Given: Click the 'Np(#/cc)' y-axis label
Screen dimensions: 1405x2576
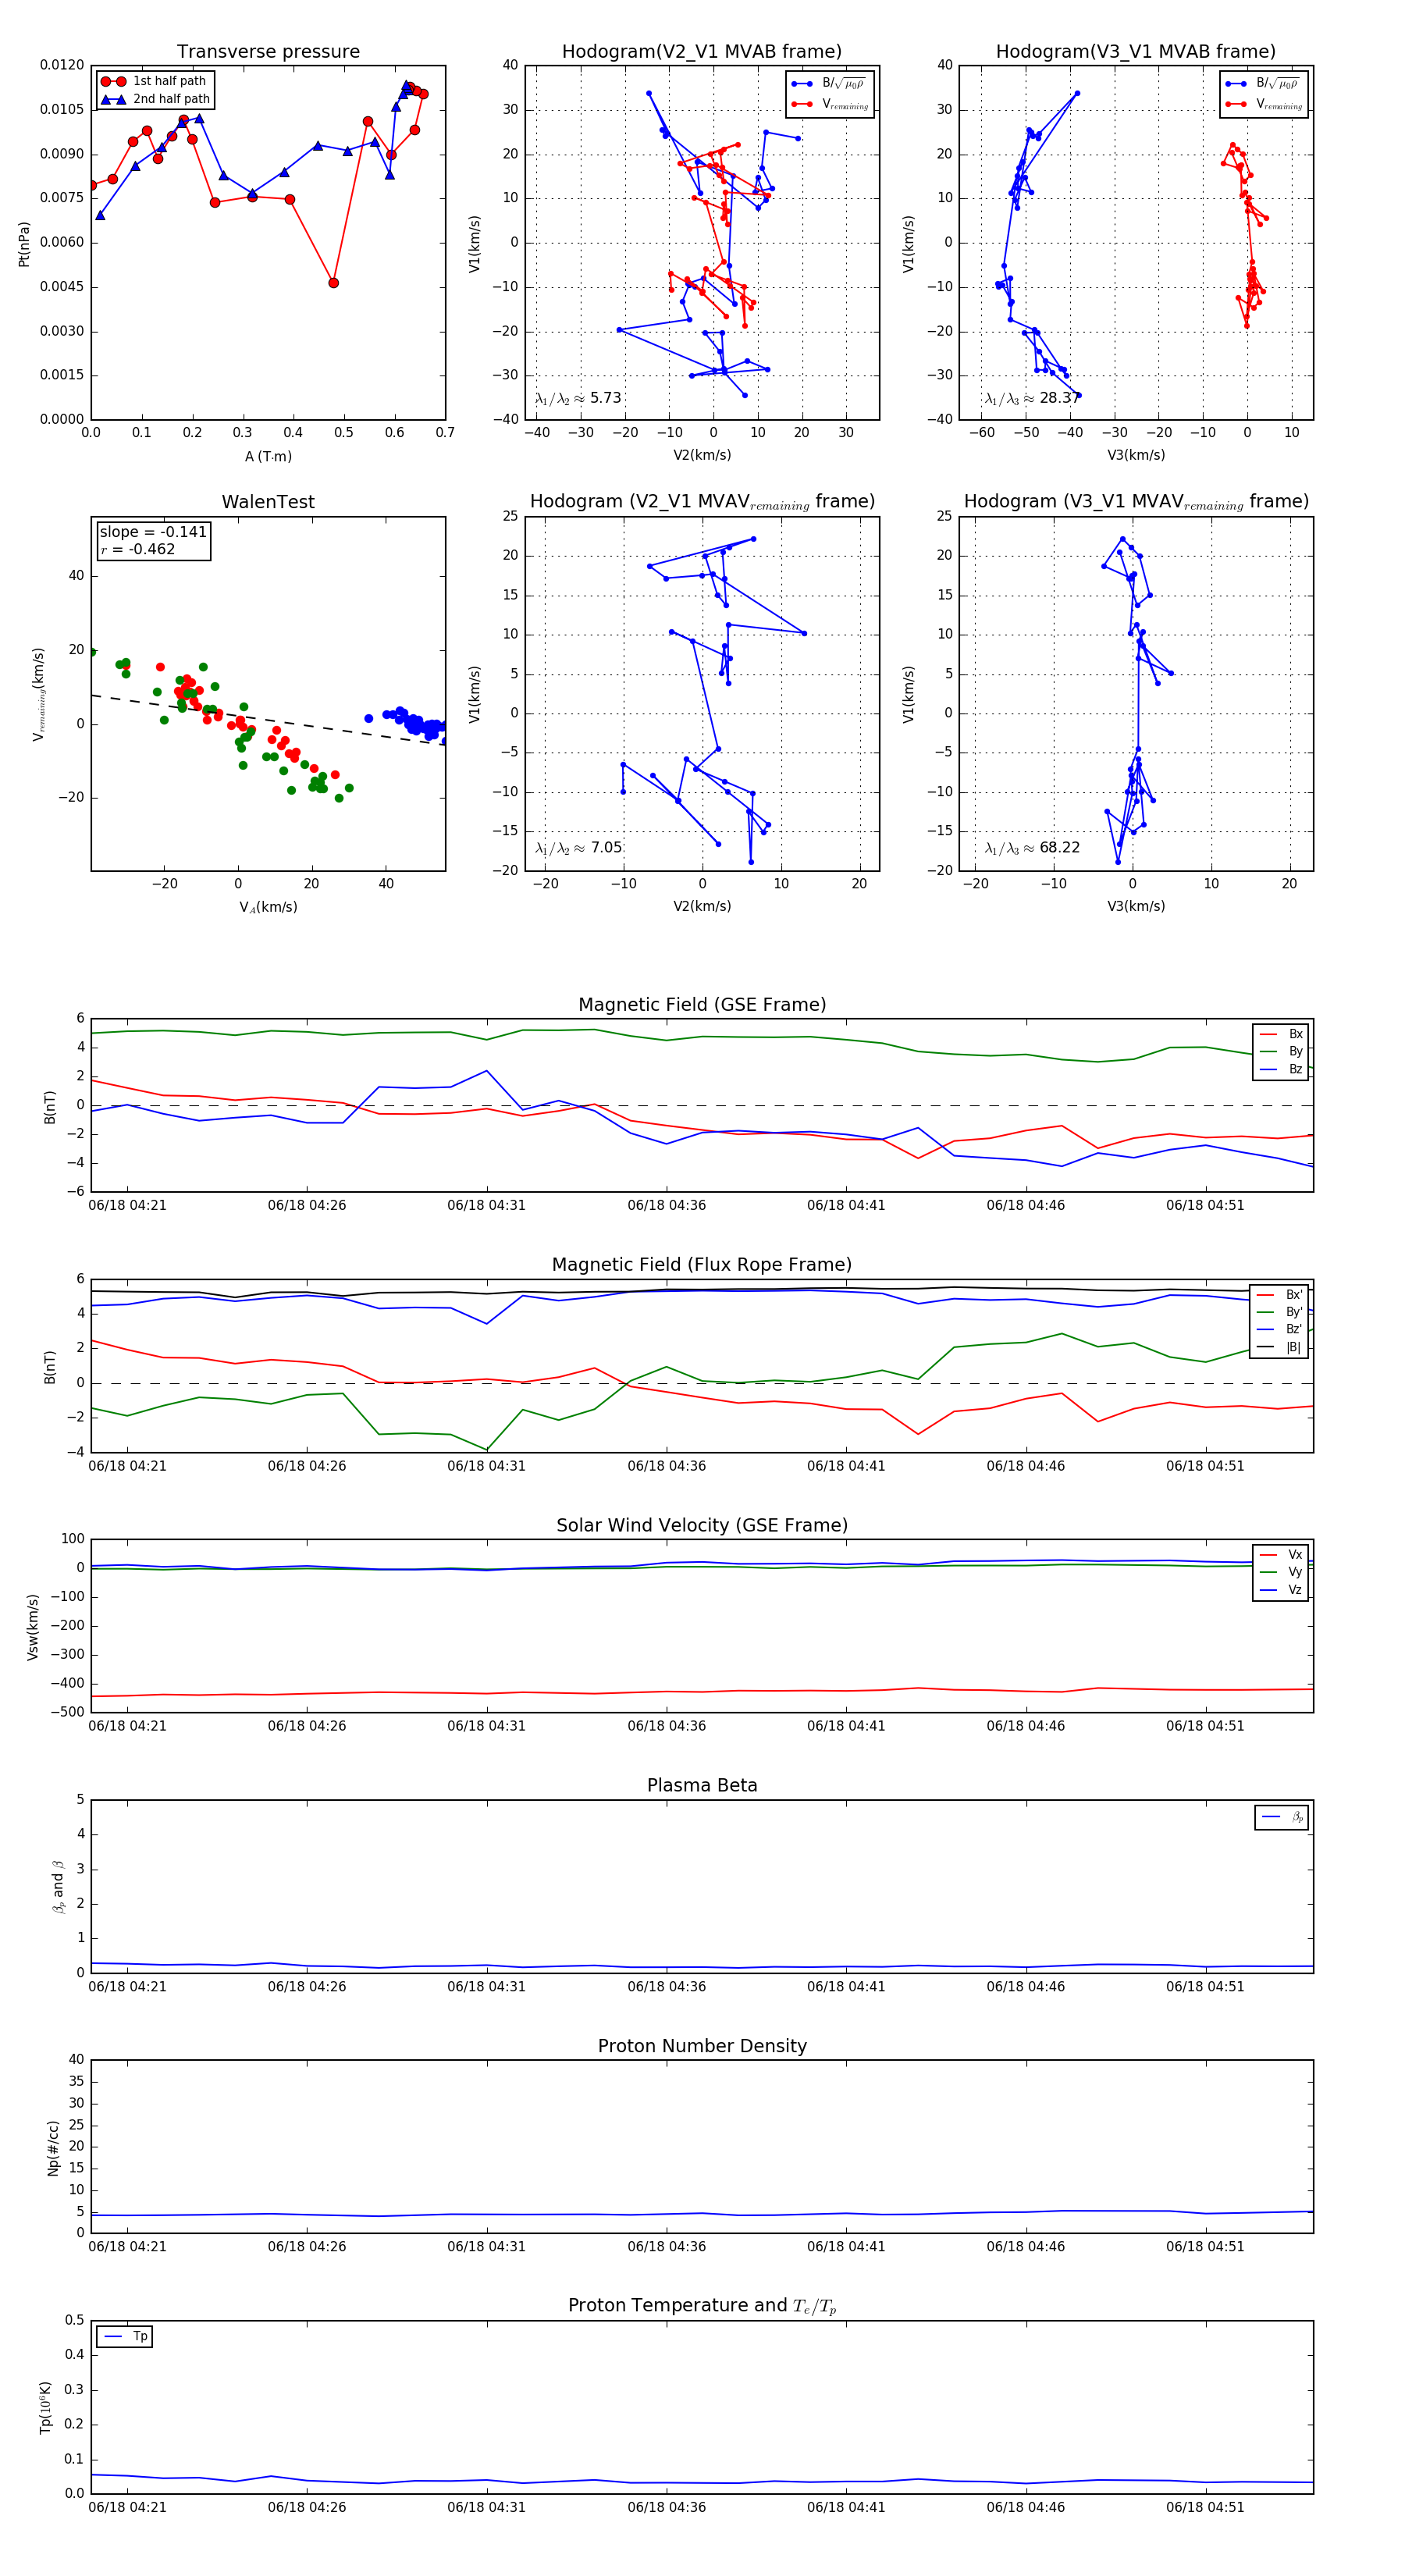Looking at the screenshot, I should (x=53, y=2148).
